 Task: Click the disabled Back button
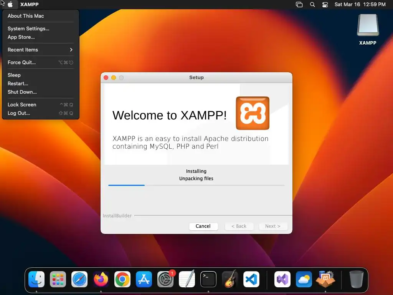pos(239,226)
